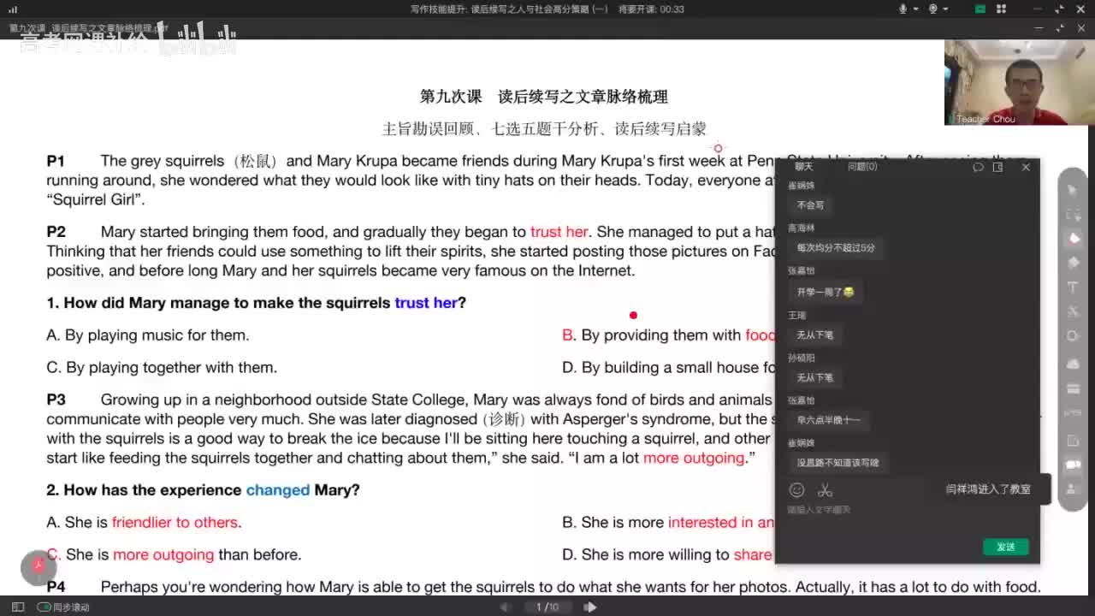Mute the microphone icon in top bar
The width and height of the screenshot is (1095, 616).
click(903, 9)
